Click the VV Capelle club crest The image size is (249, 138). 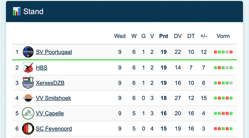pos(28,113)
